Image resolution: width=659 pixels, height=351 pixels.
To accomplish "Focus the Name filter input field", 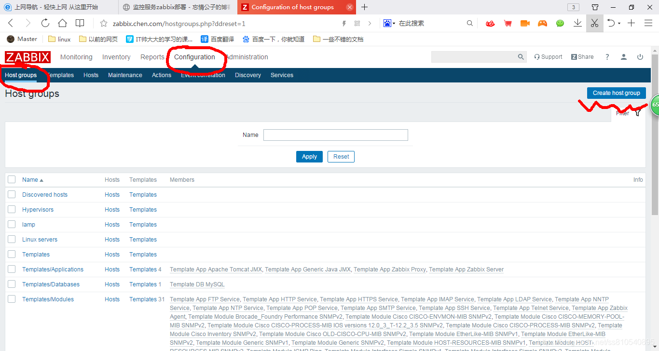I will click(336, 135).
